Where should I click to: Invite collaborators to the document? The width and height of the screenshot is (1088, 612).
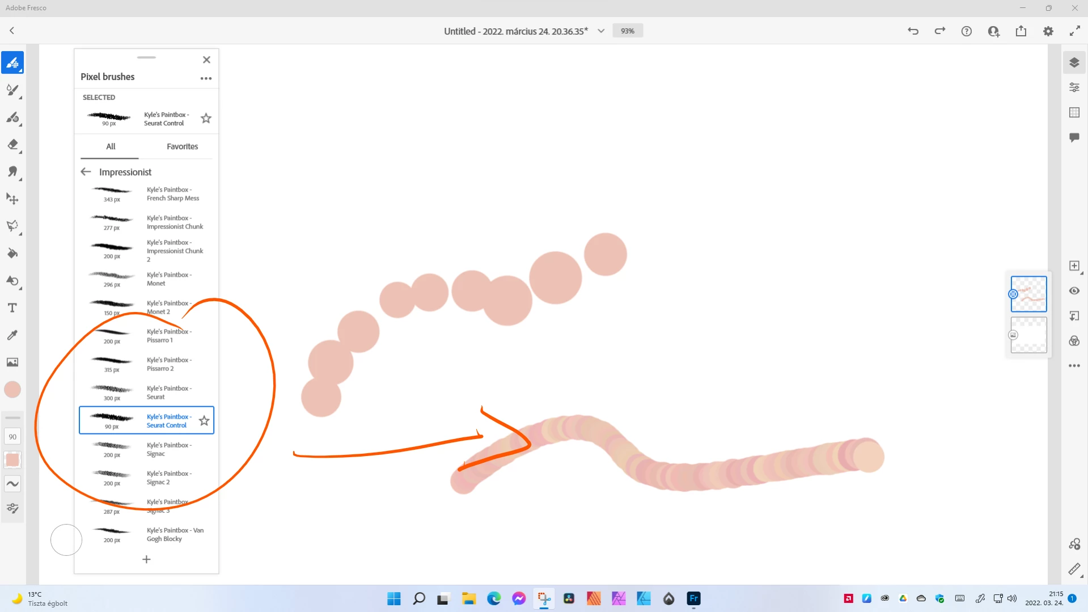[x=994, y=31]
